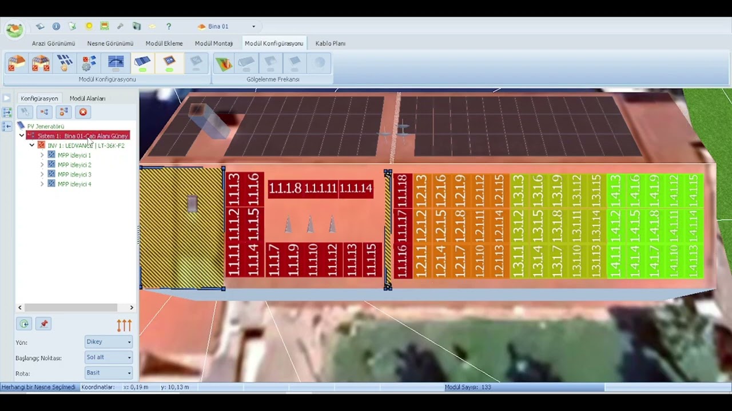Open the Yön dropdown showing Dikey
The width and height of the screenshot is (732, 411).
[x=109, y=342]
